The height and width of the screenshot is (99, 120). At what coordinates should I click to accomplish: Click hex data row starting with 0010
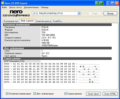52,66
